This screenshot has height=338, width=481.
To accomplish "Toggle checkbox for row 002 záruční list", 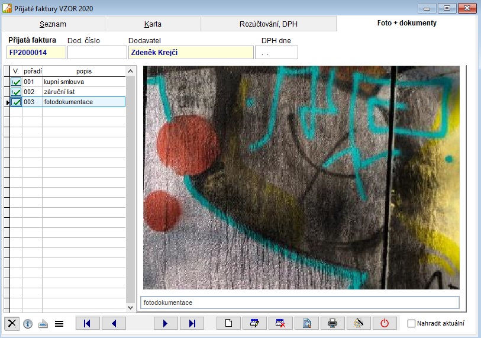I will [x=16, y=92].
